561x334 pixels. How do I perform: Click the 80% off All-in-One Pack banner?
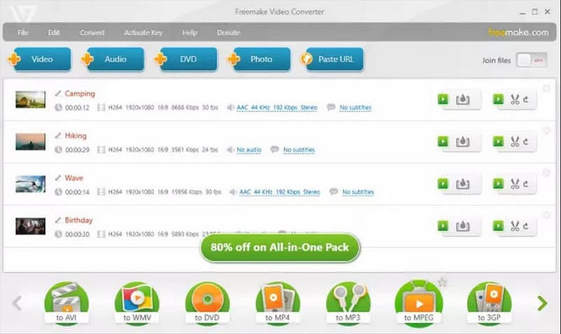point(280,247)
